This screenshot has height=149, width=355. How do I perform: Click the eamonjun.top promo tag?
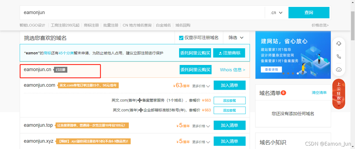92,125
